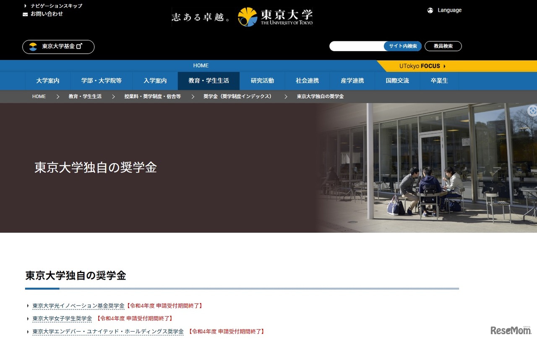Click the envelope icon beside お問い合わせ
Viewport: 537px width, 340px height.
tap(25, 14)
